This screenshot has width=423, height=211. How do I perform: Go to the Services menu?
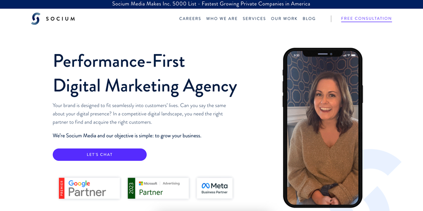(x=254, y=19)
